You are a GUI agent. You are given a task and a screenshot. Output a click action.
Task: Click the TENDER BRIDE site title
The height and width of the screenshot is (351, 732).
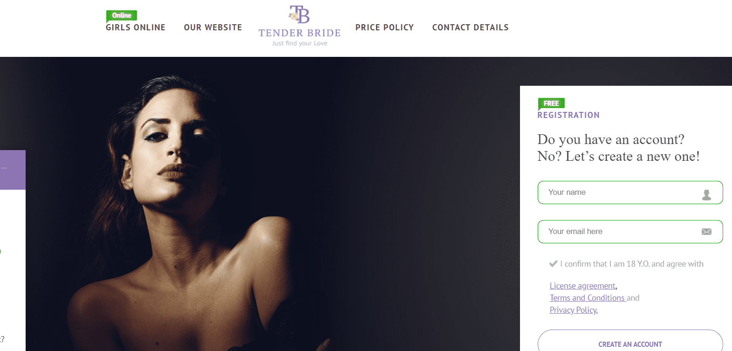pyautogui.click(x=300, y=33)
